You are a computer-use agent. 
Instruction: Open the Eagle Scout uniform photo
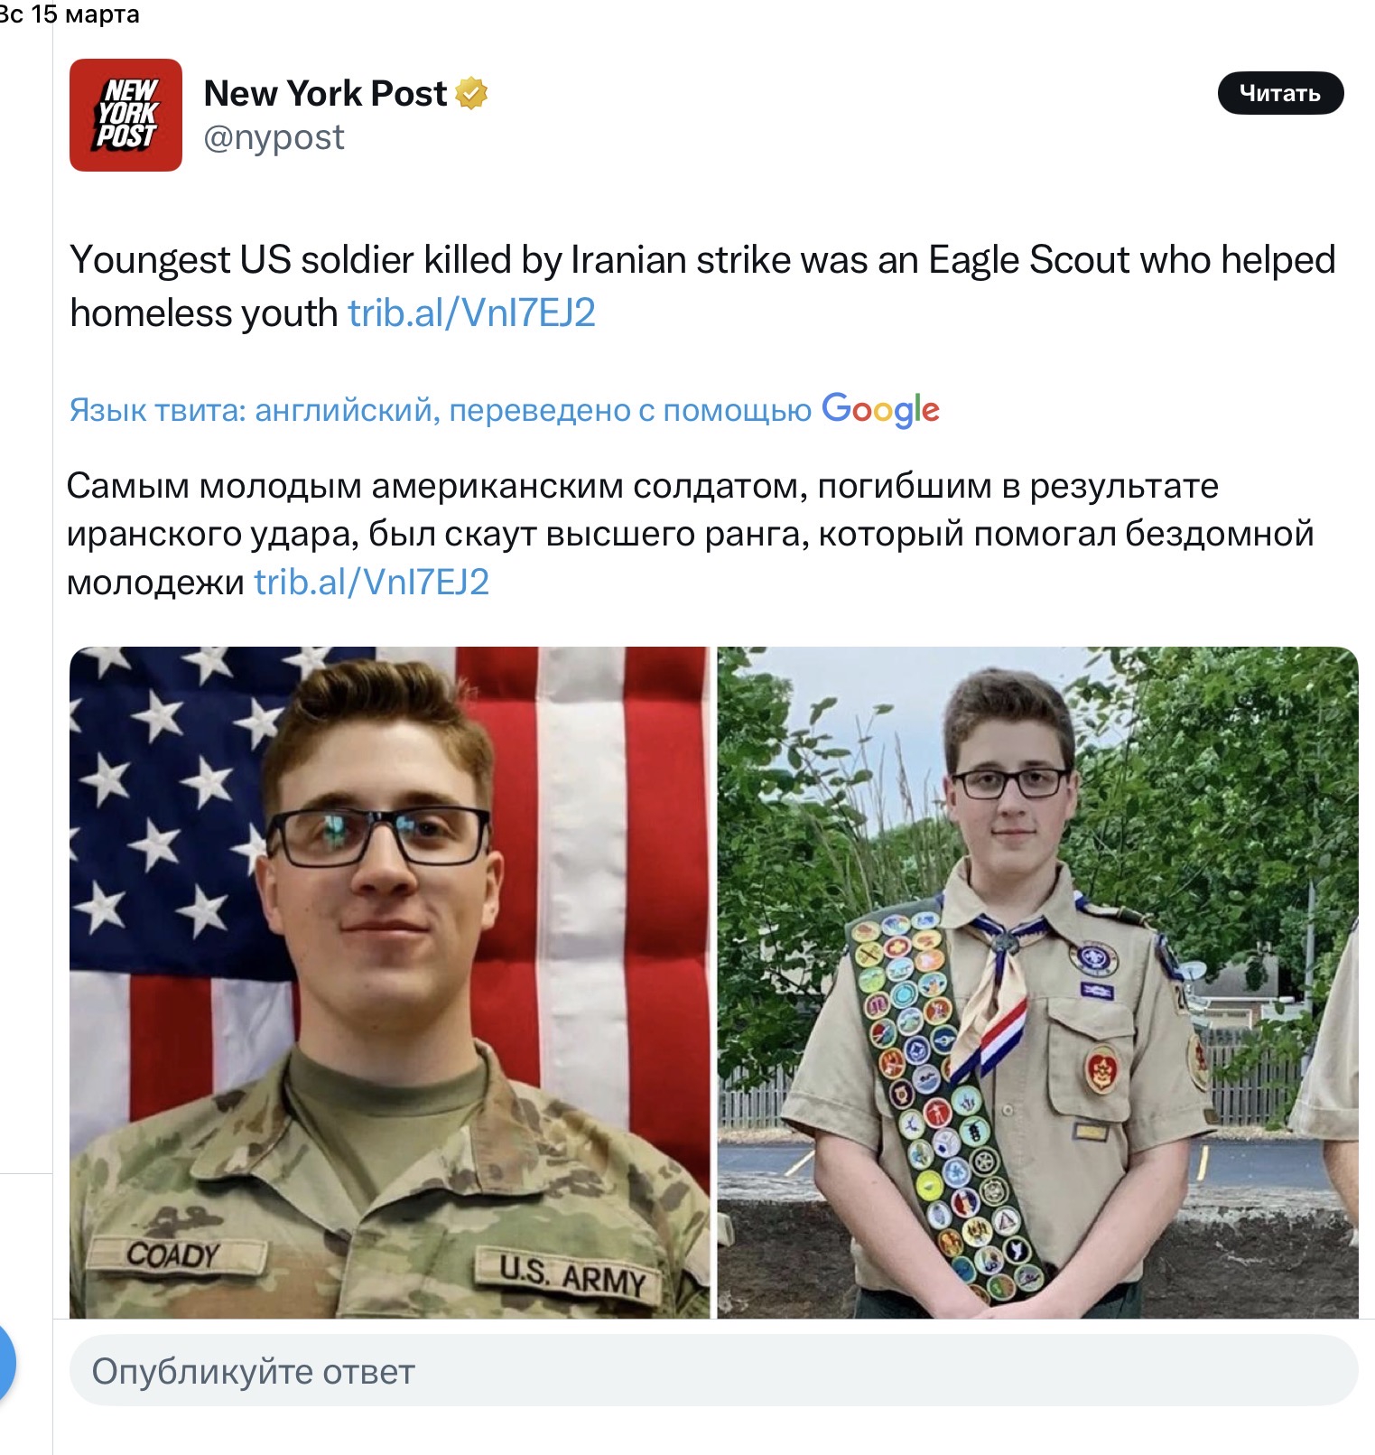pyautogui.click(x=1037, y=982)
